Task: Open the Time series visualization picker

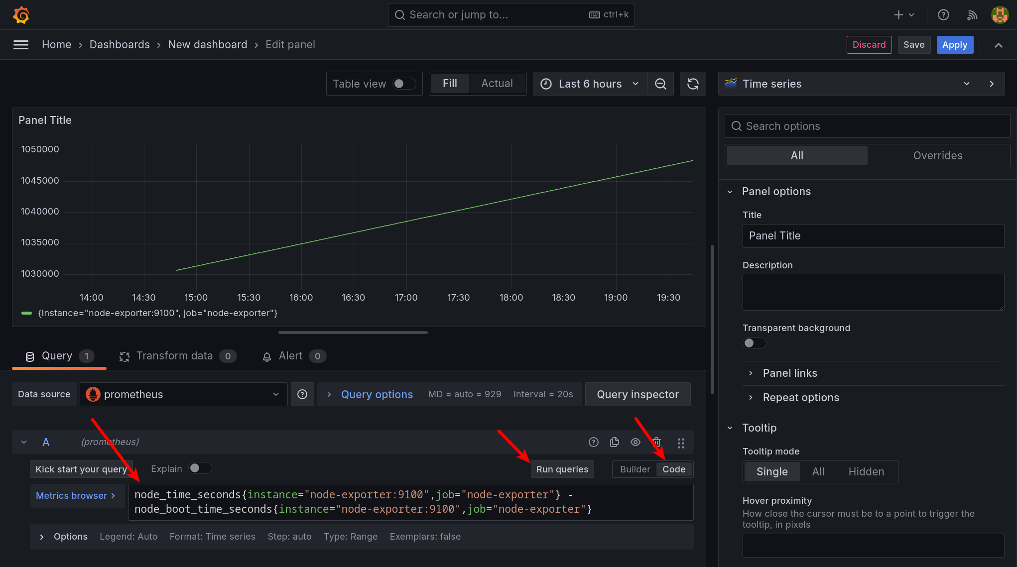Action: [848, 84]
